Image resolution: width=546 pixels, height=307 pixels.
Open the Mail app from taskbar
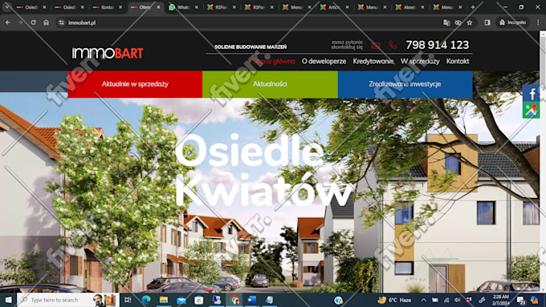coord(181,300)
